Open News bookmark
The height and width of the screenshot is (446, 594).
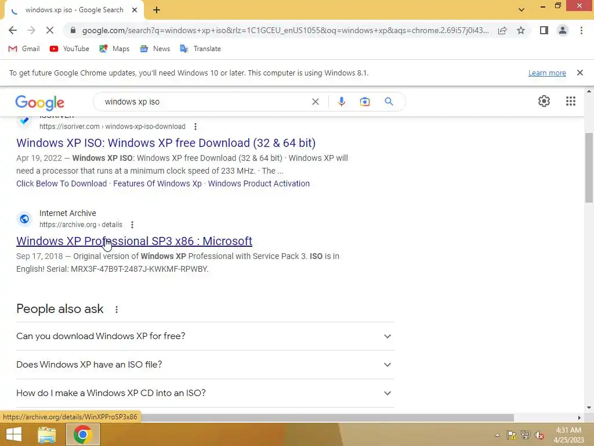coord(154,49)
